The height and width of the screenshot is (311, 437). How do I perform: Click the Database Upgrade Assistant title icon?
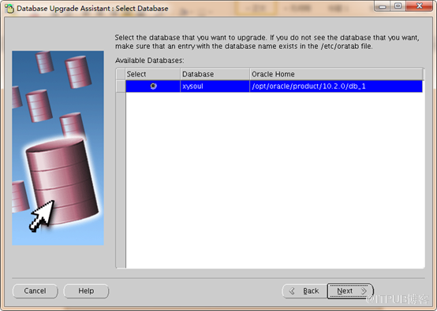[x=9, y=9]
